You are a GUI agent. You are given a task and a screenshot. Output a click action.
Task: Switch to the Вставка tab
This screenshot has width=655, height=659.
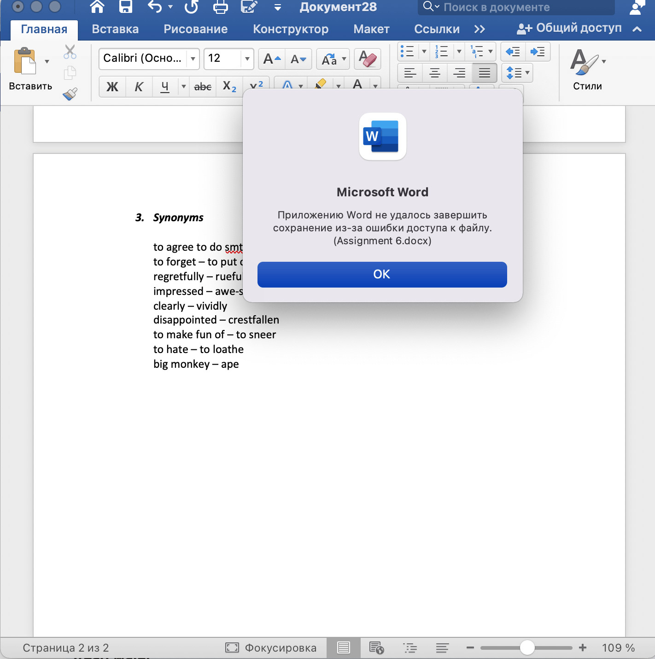pos(115,29)
